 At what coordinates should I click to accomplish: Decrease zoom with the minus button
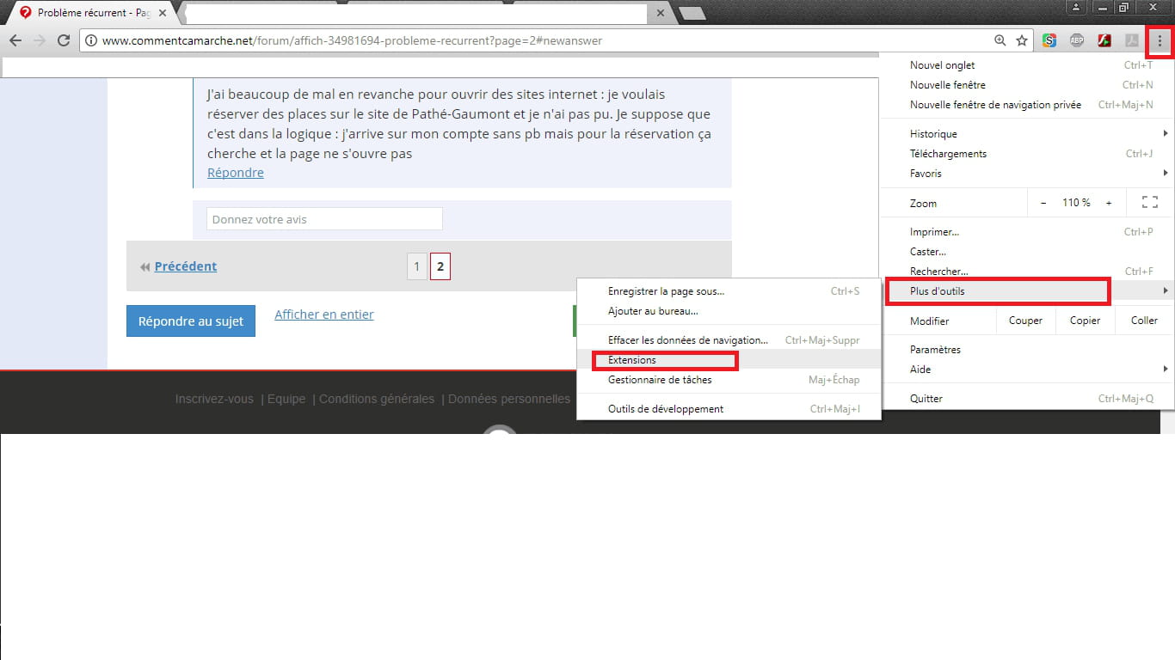pyautogui.click(x=1043, y=203)
